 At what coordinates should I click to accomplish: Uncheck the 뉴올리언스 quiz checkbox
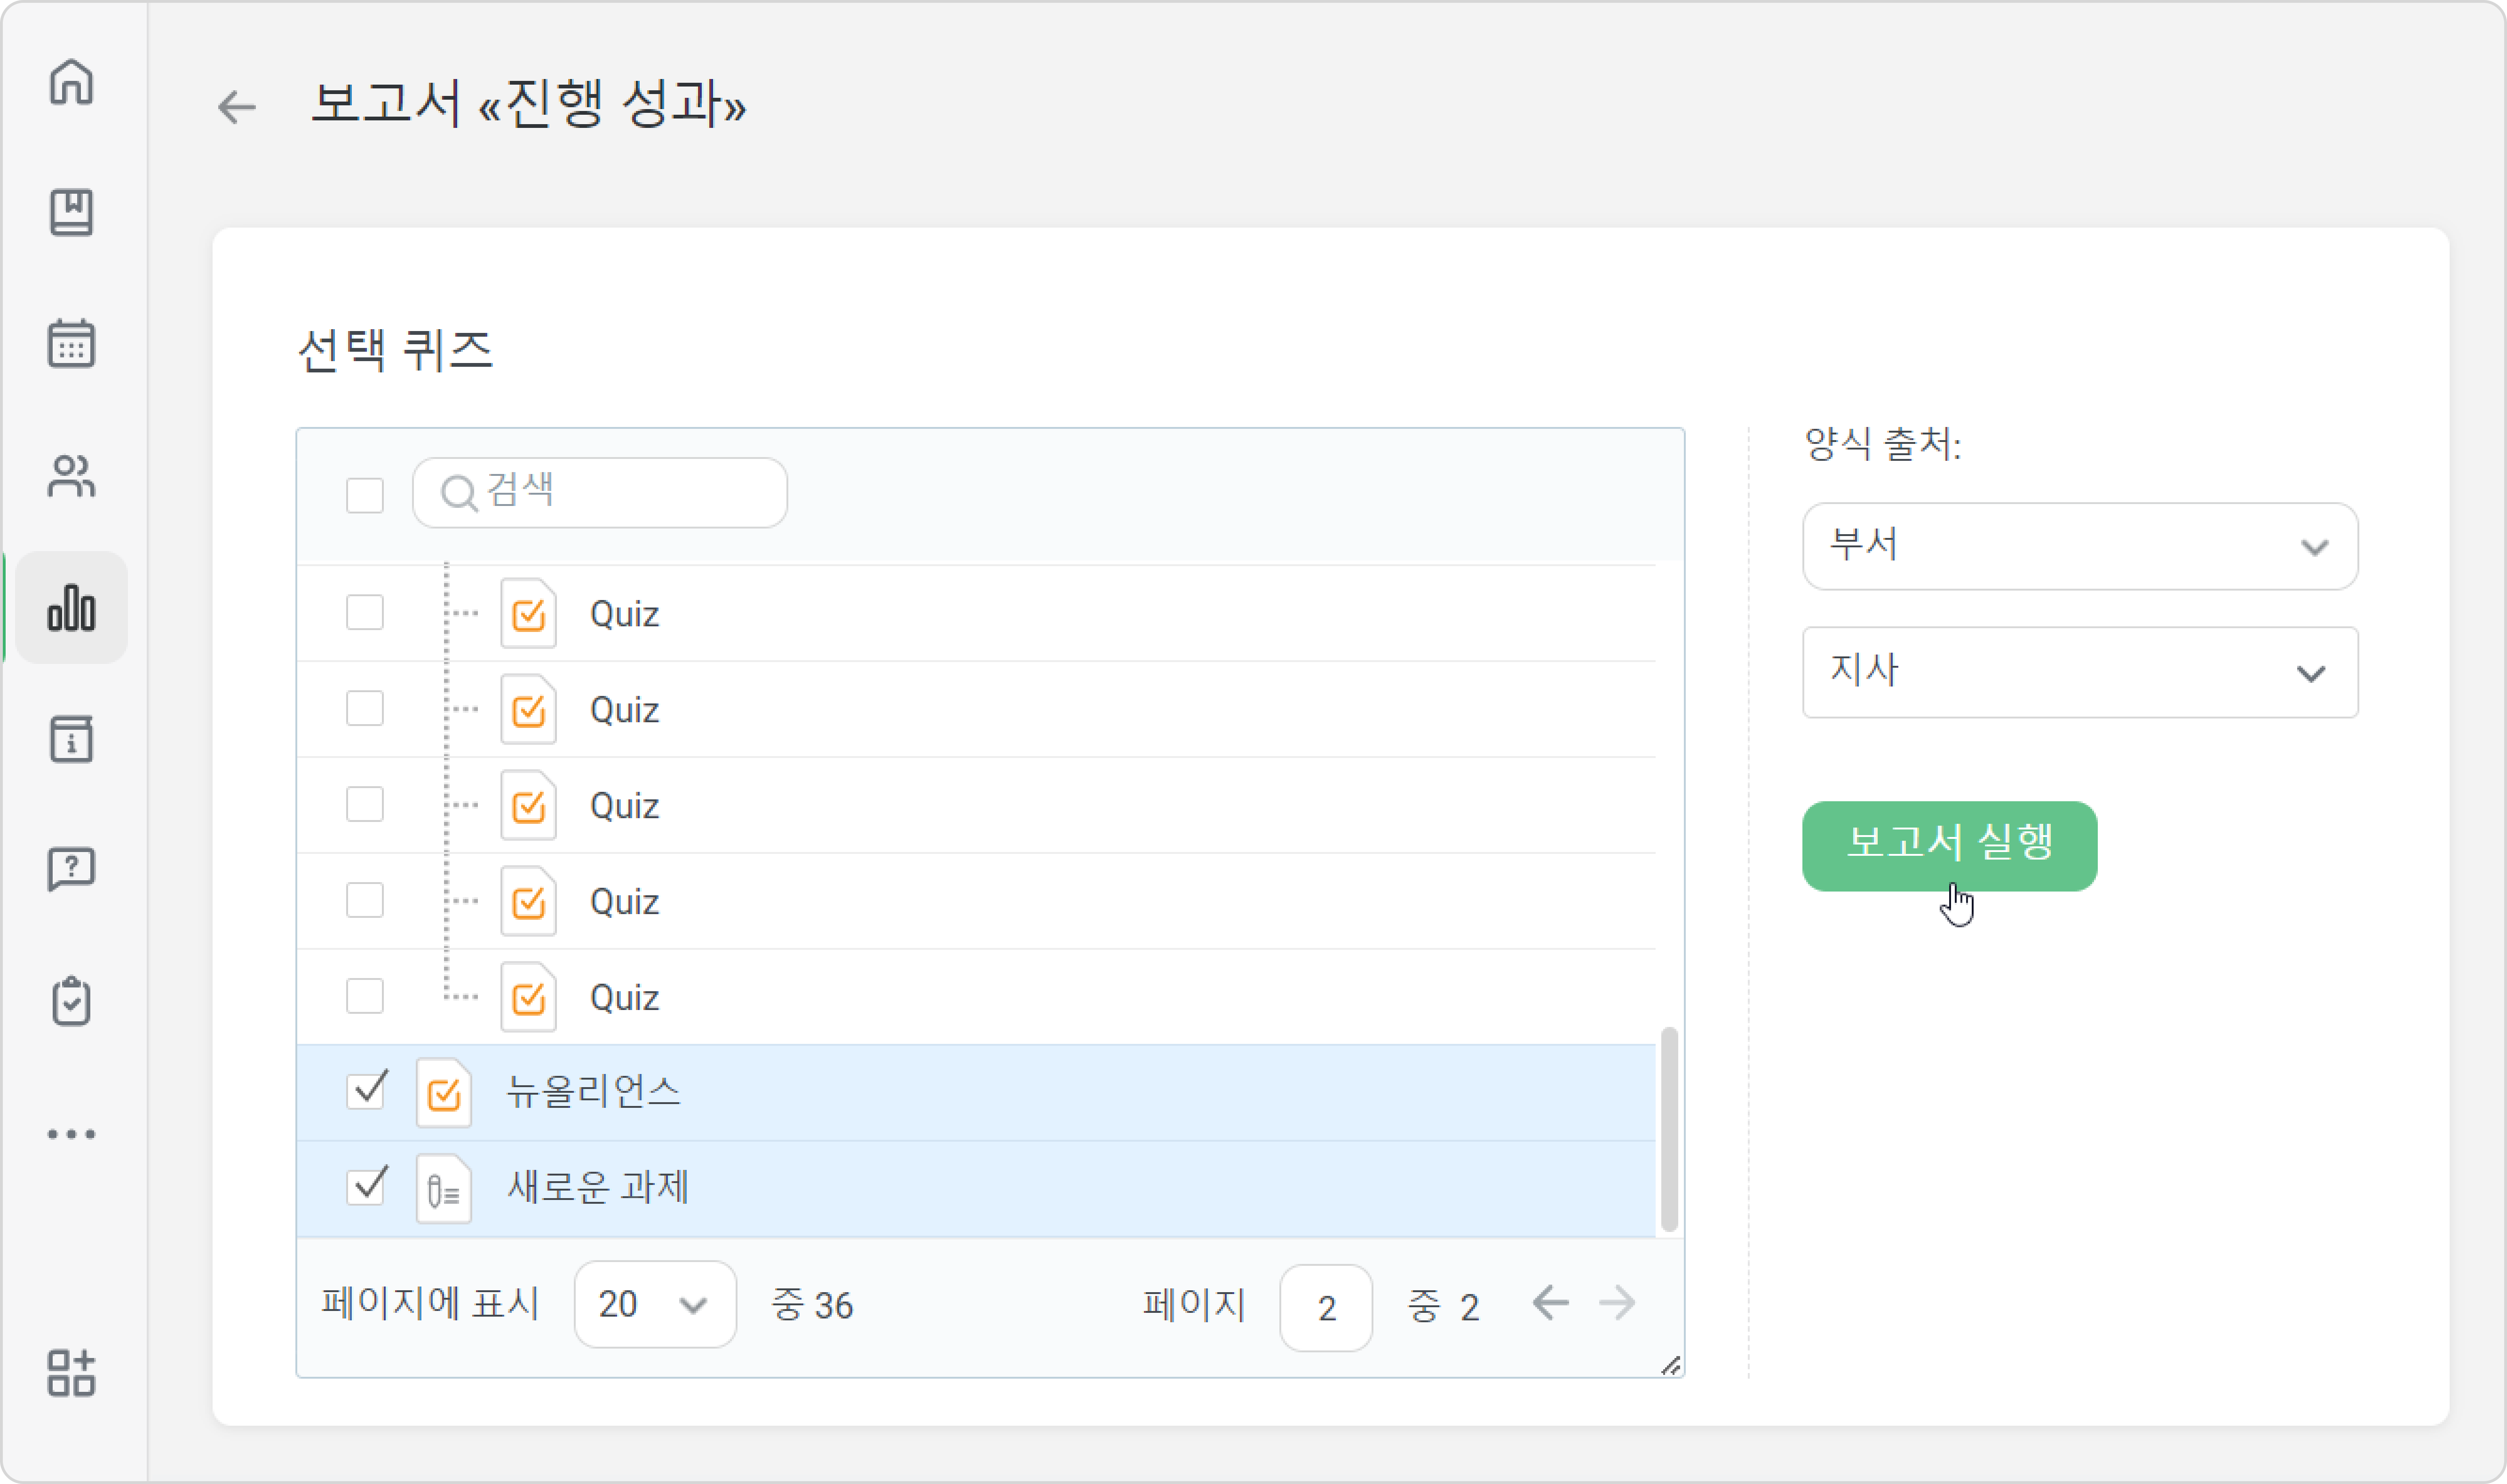(365, 1090)
